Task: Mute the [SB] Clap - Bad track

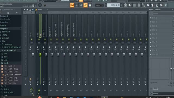Action: pyautogui.click(x=51, y=39)
